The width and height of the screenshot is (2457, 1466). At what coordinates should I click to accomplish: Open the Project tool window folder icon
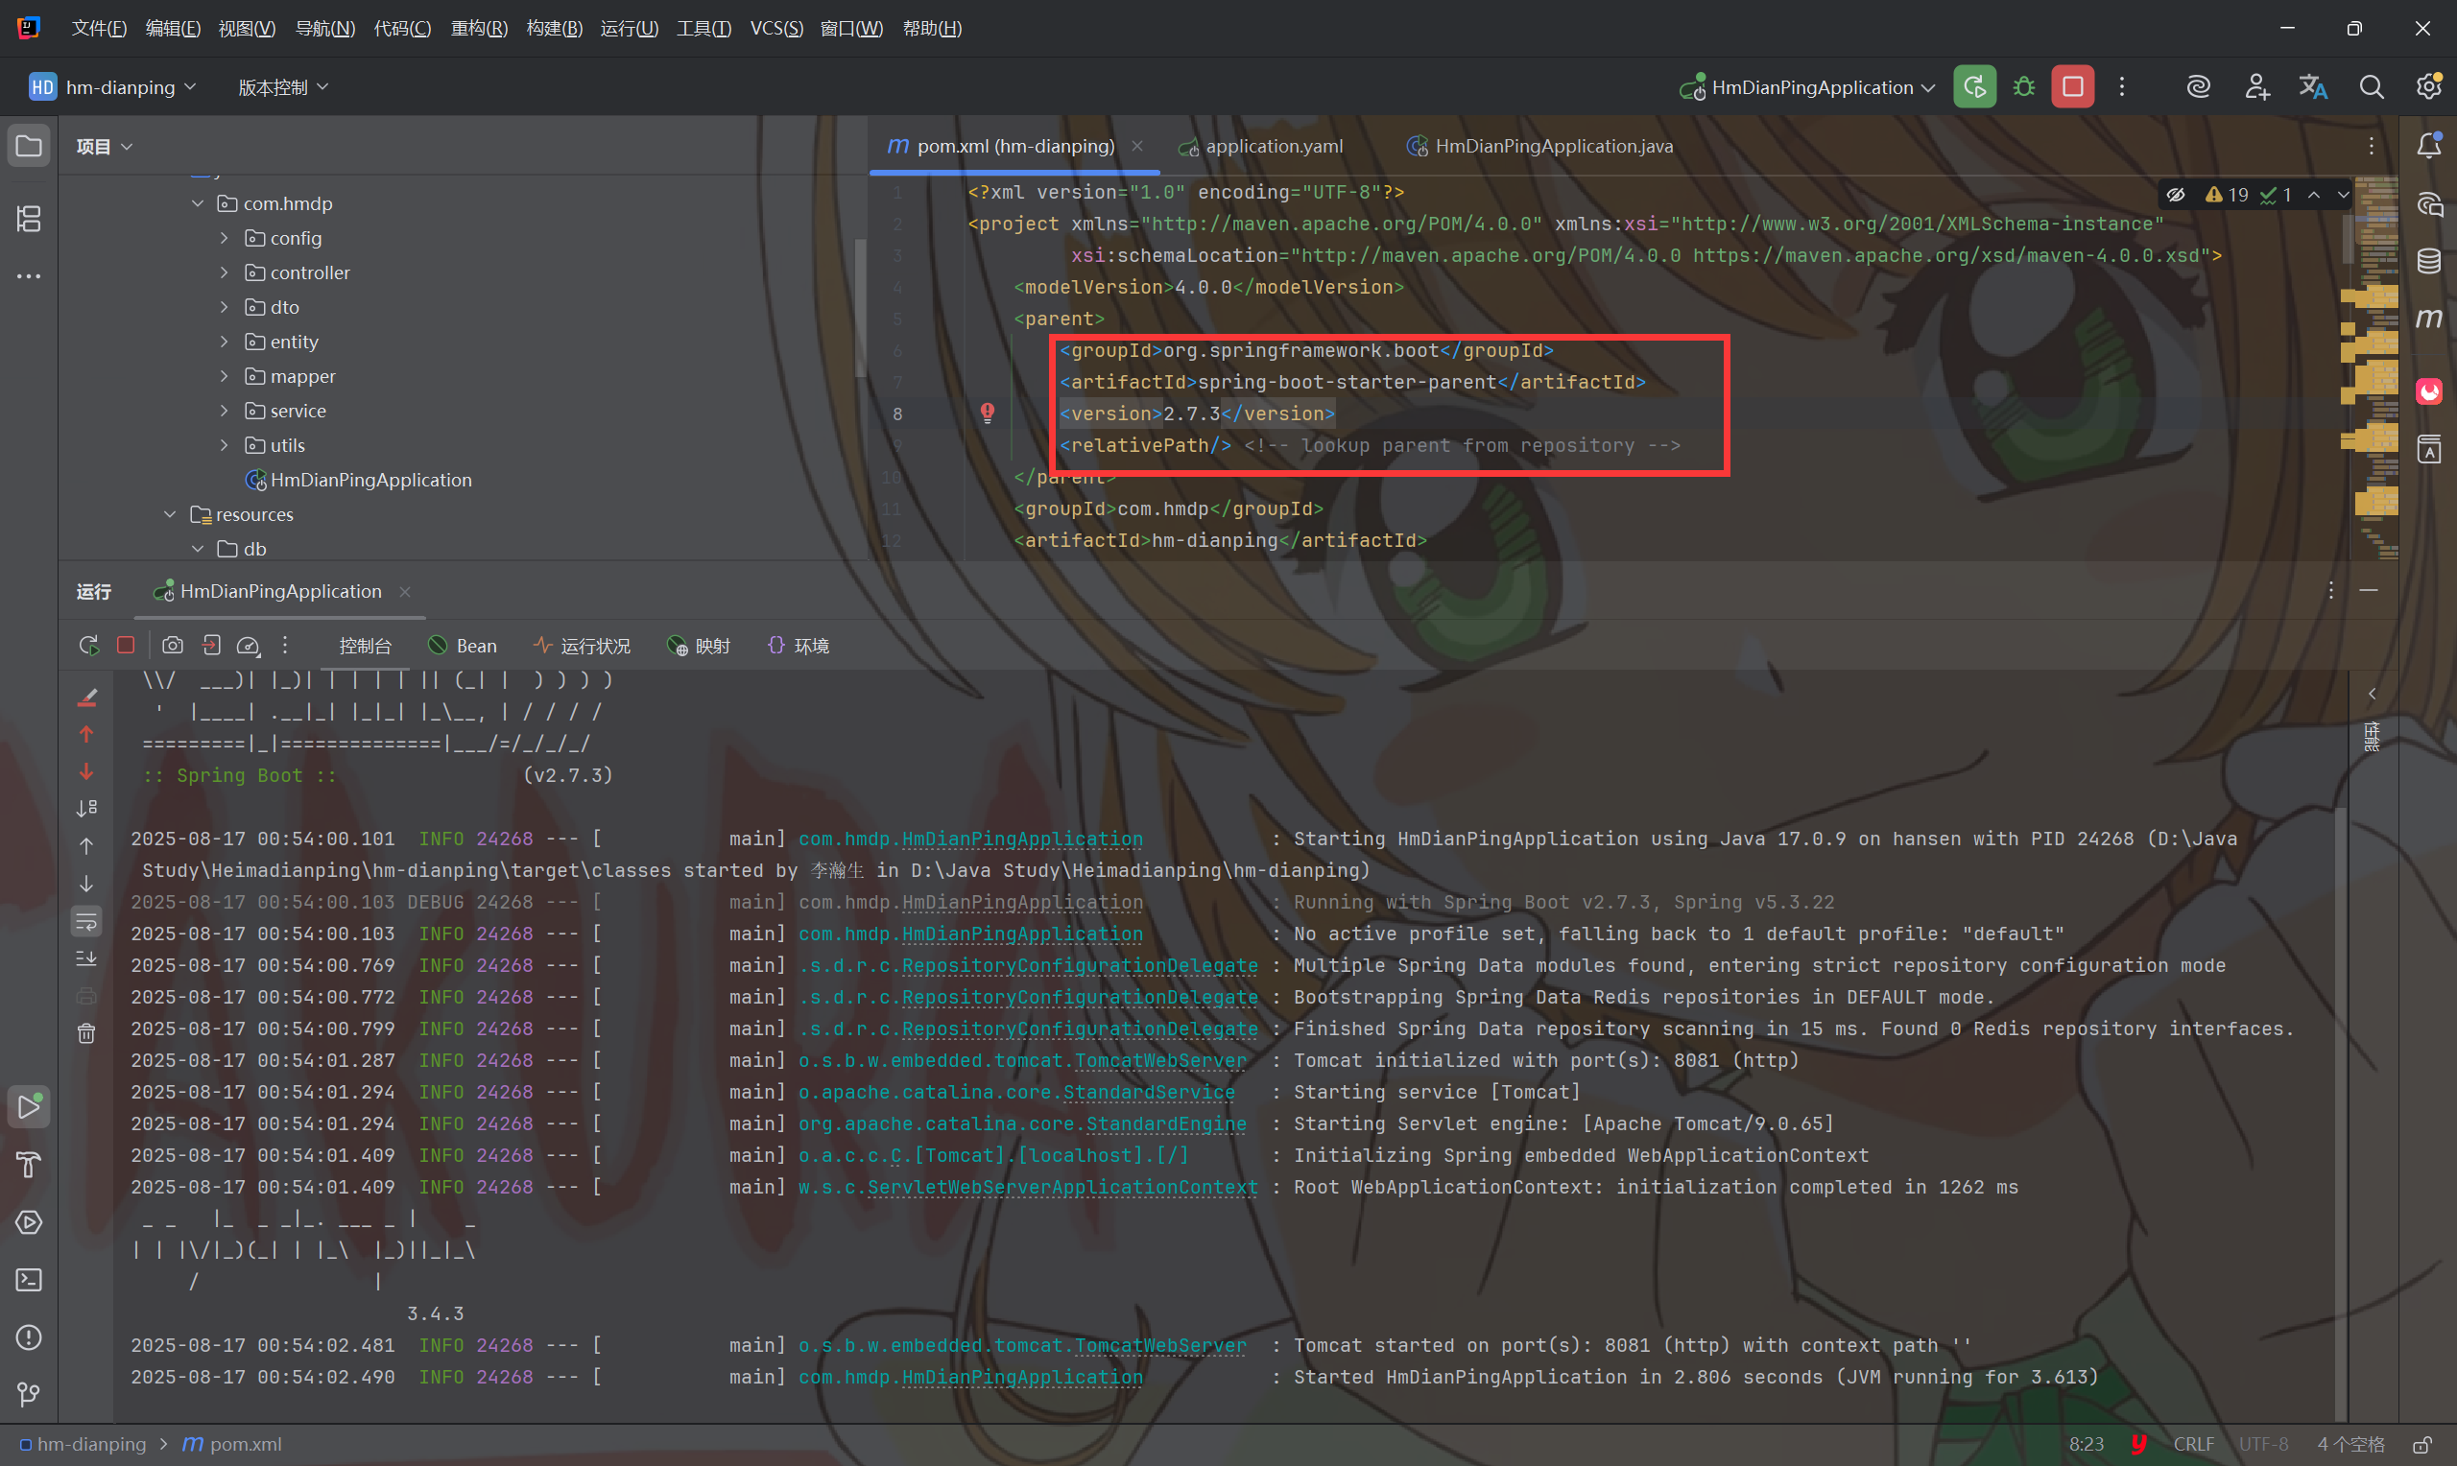pos(29,146)
